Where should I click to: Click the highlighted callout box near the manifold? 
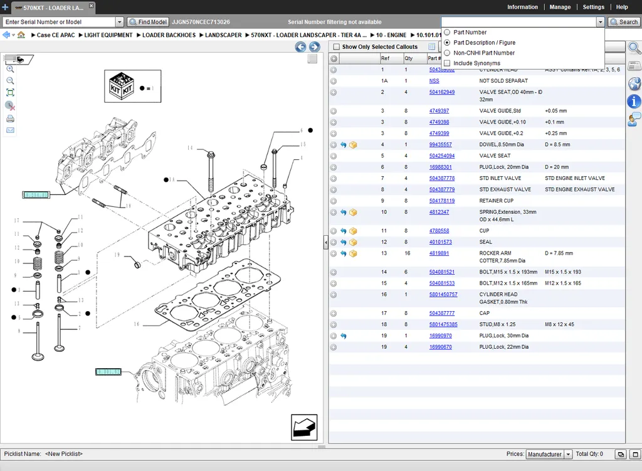tap(36, 195)
